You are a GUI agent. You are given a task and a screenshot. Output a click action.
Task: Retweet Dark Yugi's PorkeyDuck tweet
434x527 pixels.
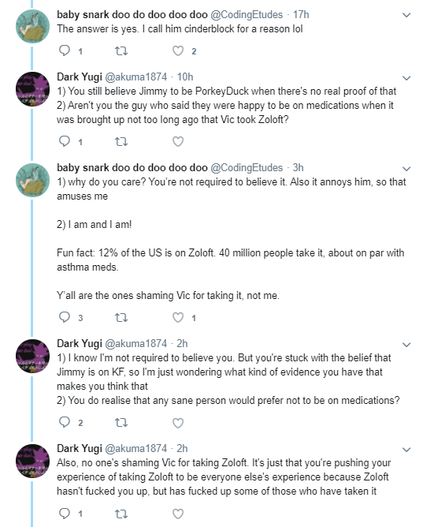(x=121, y=141)
